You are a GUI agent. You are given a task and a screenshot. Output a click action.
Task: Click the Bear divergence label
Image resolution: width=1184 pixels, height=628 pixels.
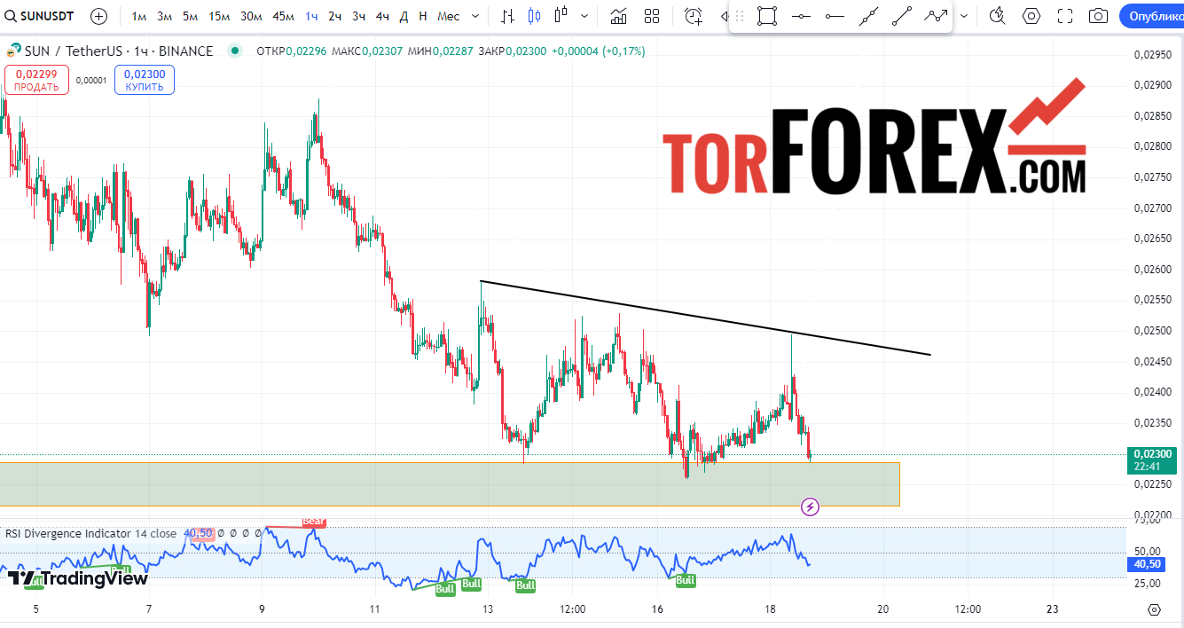[313, 522]
